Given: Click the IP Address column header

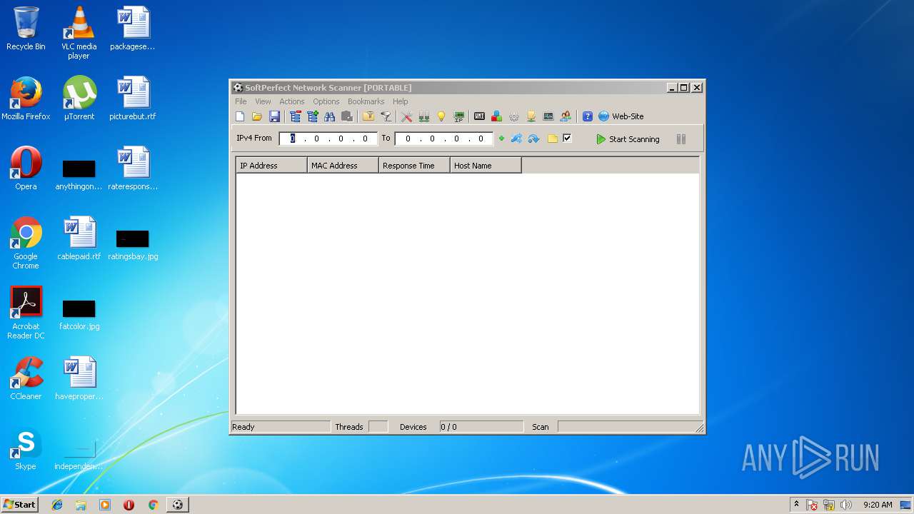Looking at the screenshot, I should click(272, 166).
